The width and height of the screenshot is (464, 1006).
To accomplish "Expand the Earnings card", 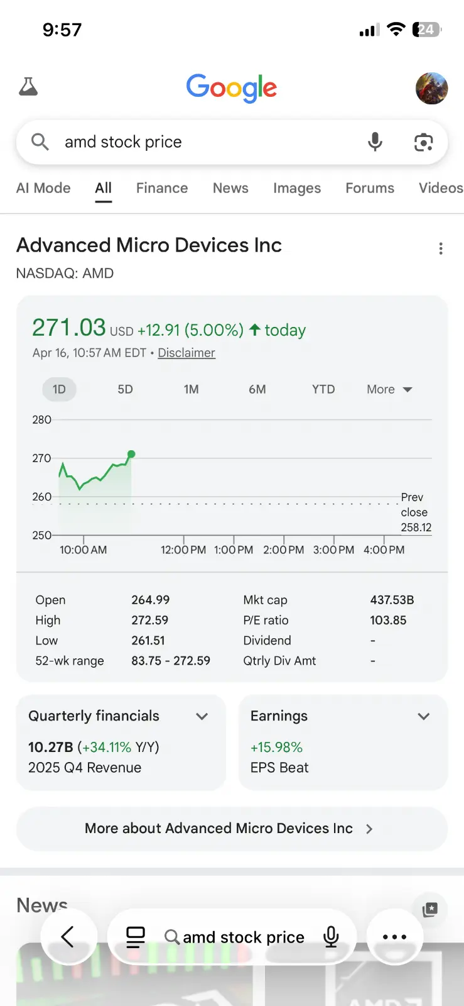I will (x=424, y=716).
